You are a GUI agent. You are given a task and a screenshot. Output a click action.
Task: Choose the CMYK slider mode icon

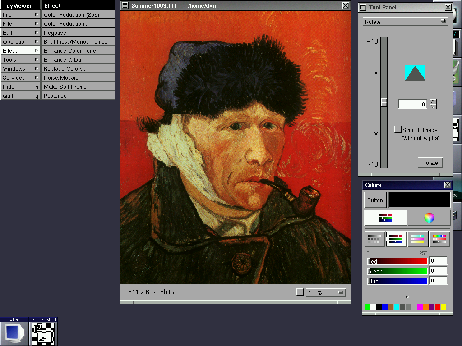coord(418,239)
